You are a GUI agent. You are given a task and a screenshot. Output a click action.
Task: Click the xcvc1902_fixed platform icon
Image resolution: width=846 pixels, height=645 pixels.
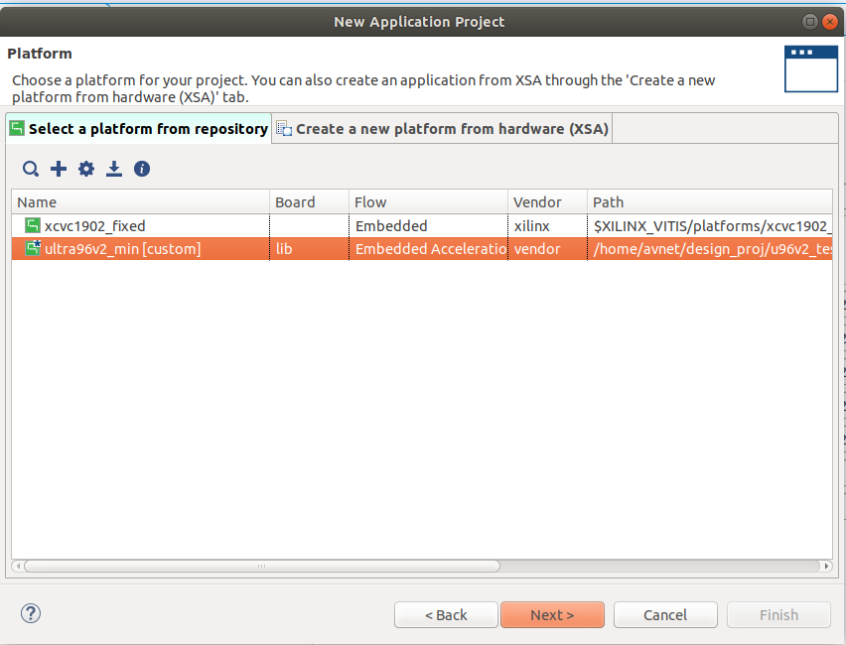[x=33, y=225]
